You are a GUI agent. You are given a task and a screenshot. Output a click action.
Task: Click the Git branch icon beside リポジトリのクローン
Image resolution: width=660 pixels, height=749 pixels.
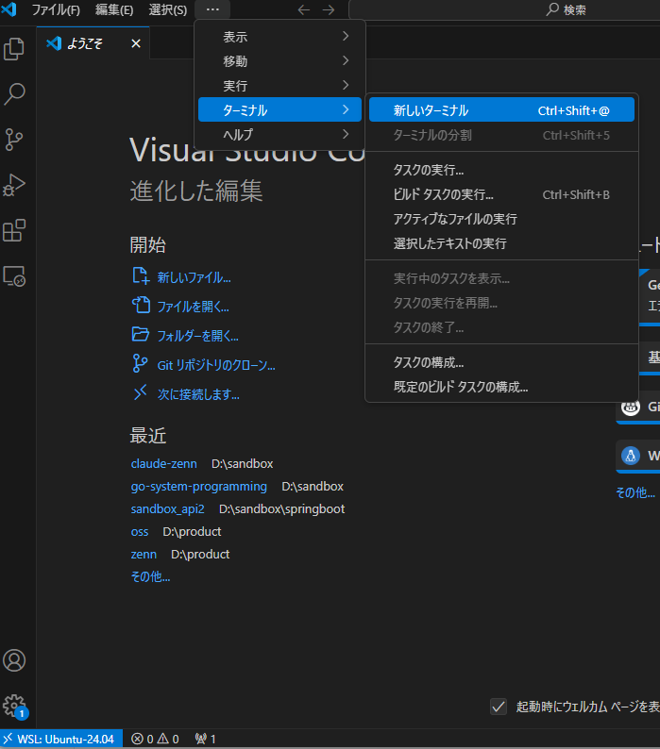[x=140, y=363]
